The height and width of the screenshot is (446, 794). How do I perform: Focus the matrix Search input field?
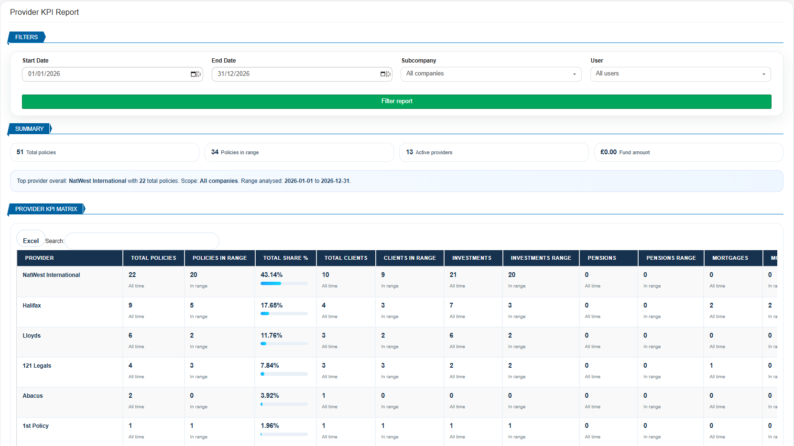(x=142, y=241)
